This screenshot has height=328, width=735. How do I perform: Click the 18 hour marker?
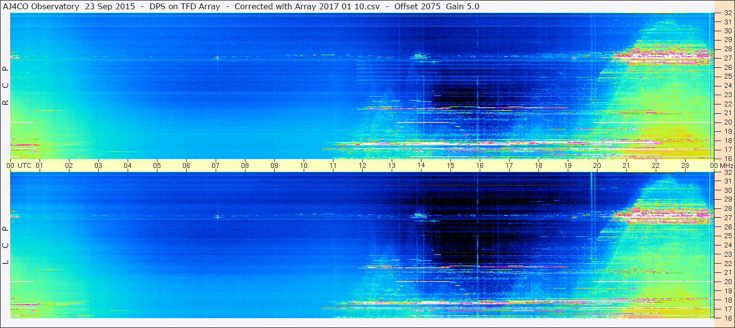point(538,165)
